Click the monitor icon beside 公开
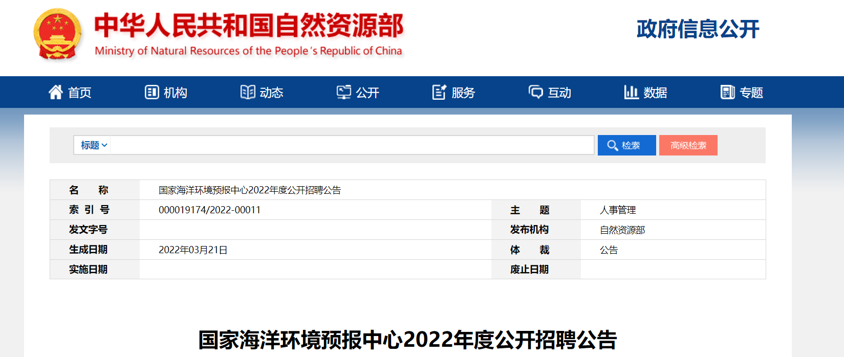This screenshot has width=844, height=357. point(343,92)
